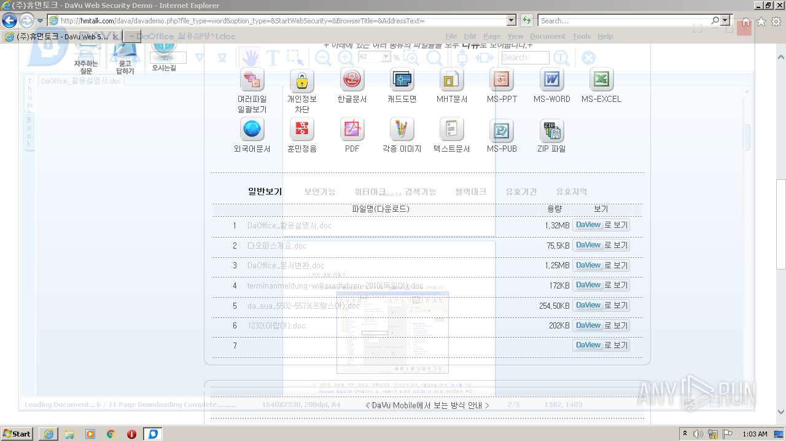Select the MS-PUB icon
The width and height of the screenshot is (786, 442).
(x=502, y=130)
